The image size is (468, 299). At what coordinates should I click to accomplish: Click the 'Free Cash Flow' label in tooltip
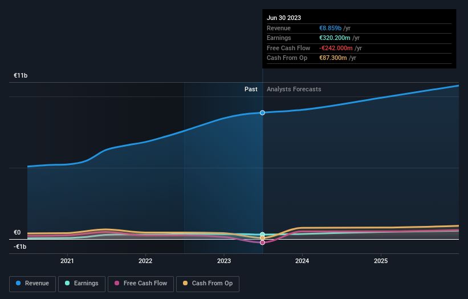(288, 48)
